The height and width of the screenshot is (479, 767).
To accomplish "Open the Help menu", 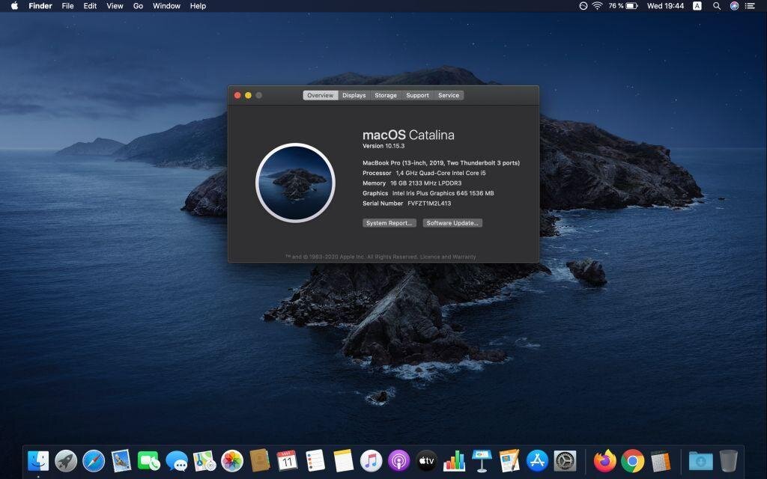I will click(x=198, y=6).
